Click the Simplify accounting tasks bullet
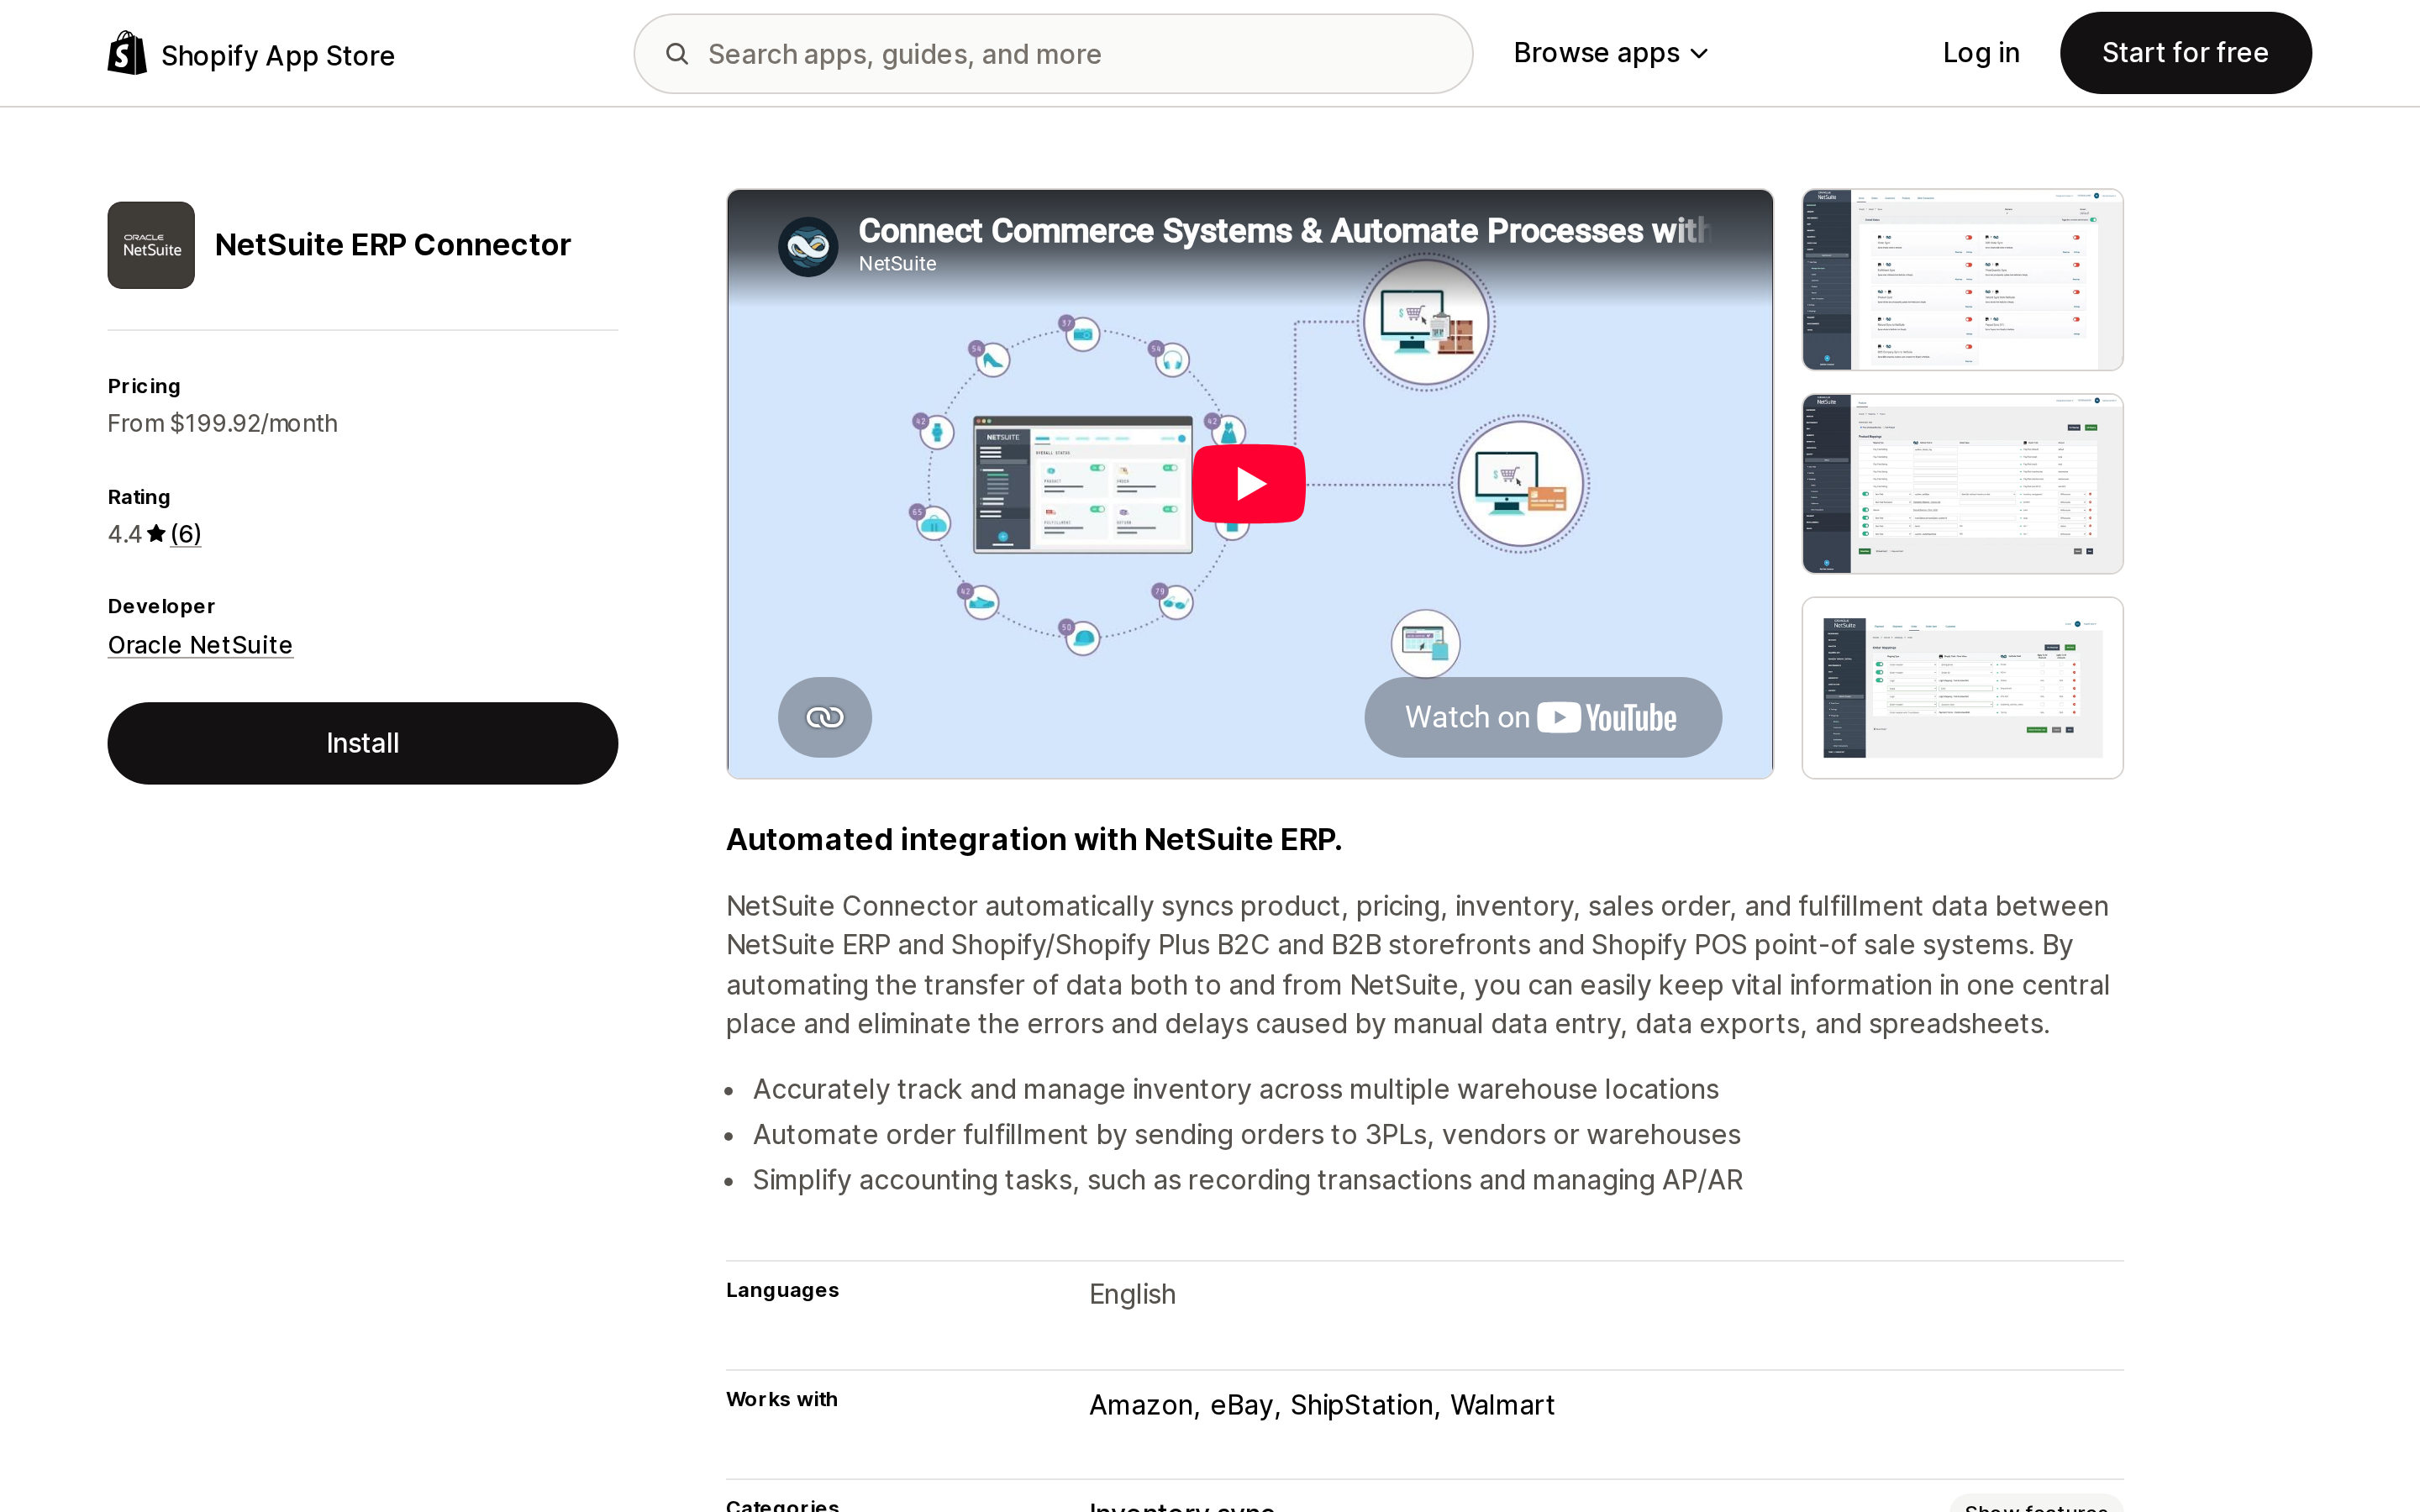 point(1248,1180)
